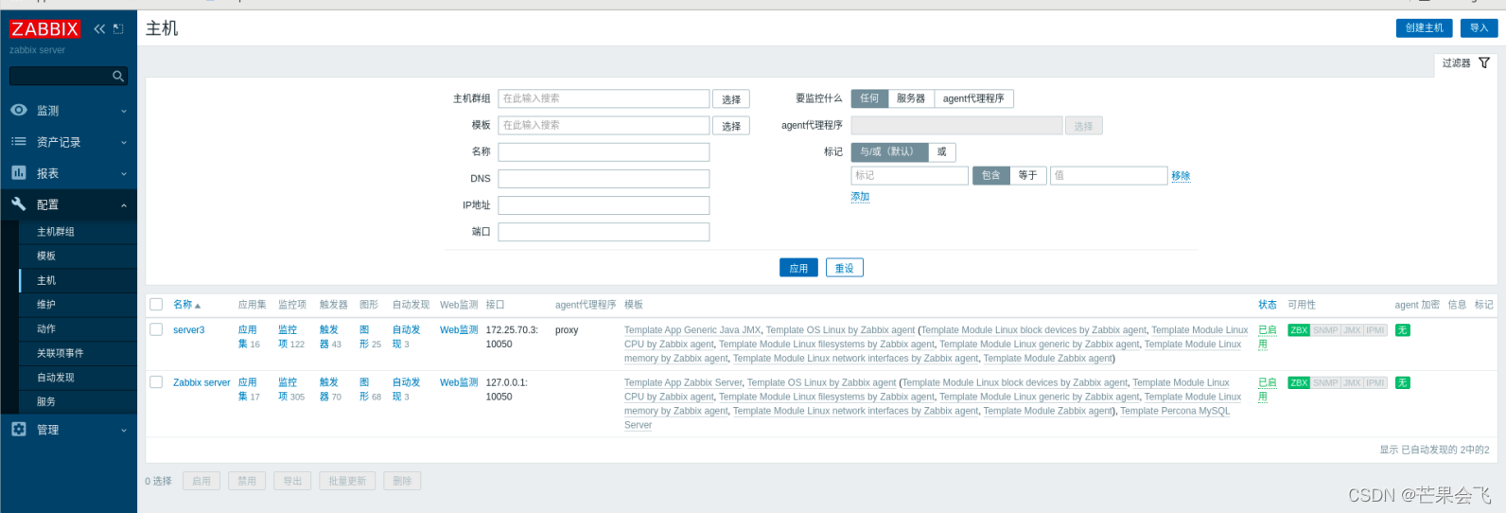The image size is (1506, 513).
Task: Click green 无 encryption badge for Zabbix server
Action: coord(1403,383)
